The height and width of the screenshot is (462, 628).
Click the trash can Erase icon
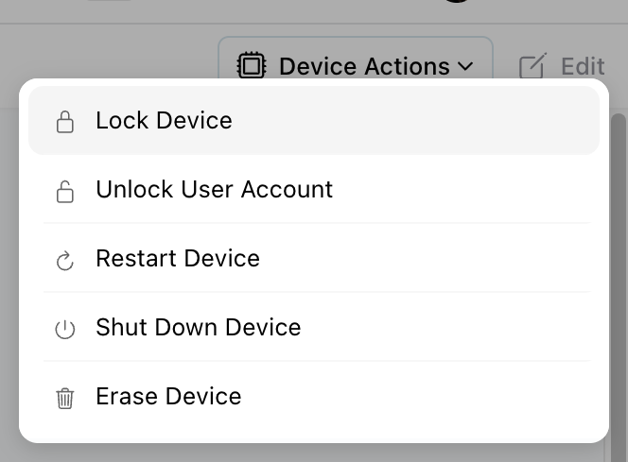tap(64, 398)
